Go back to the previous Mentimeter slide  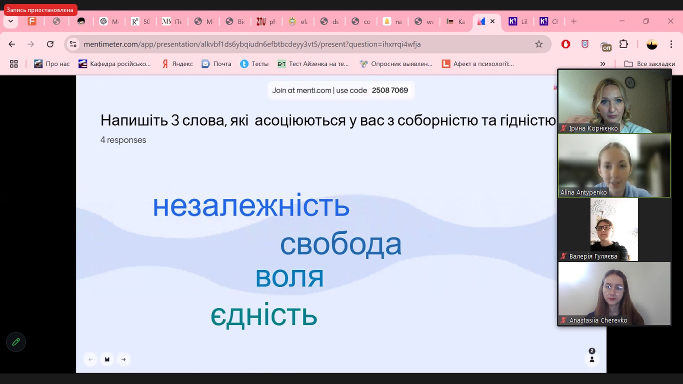pyautogui.click(x=90, y=359)
